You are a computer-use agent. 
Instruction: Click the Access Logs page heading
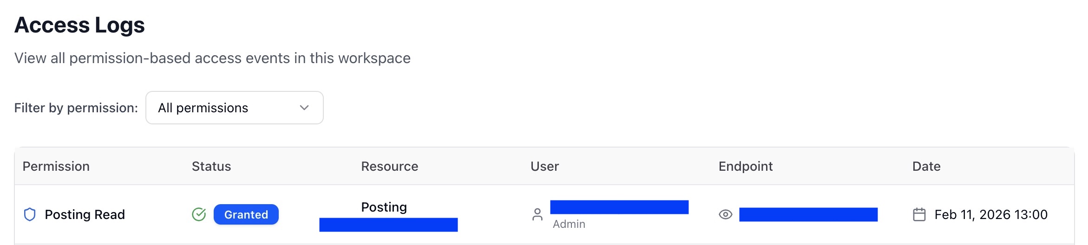79,25
